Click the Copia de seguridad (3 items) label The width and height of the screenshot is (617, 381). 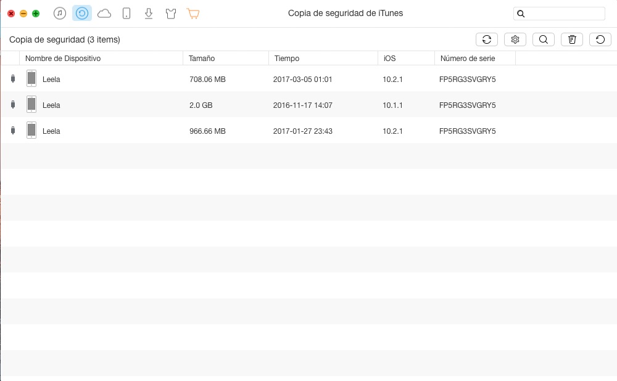65,39
